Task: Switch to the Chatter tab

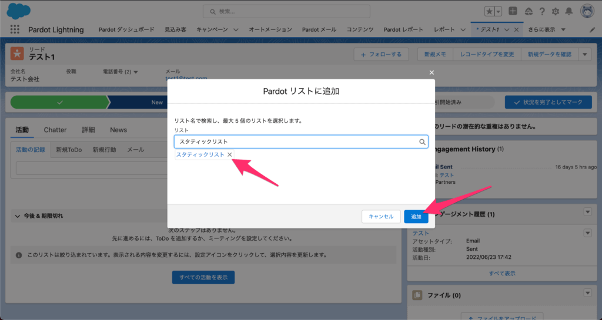Action: [x=55, y=130]
